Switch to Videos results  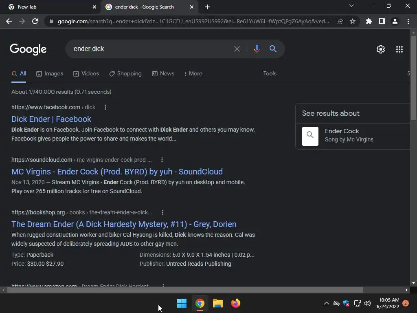click(x=86, y=73)
